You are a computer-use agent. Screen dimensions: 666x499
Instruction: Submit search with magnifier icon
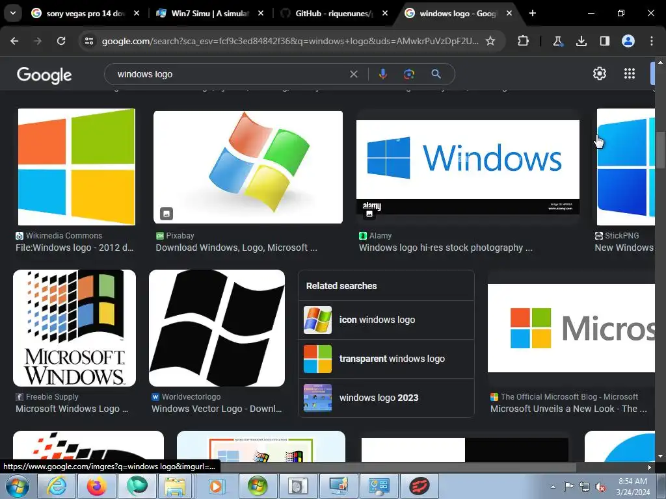[436, 74]
